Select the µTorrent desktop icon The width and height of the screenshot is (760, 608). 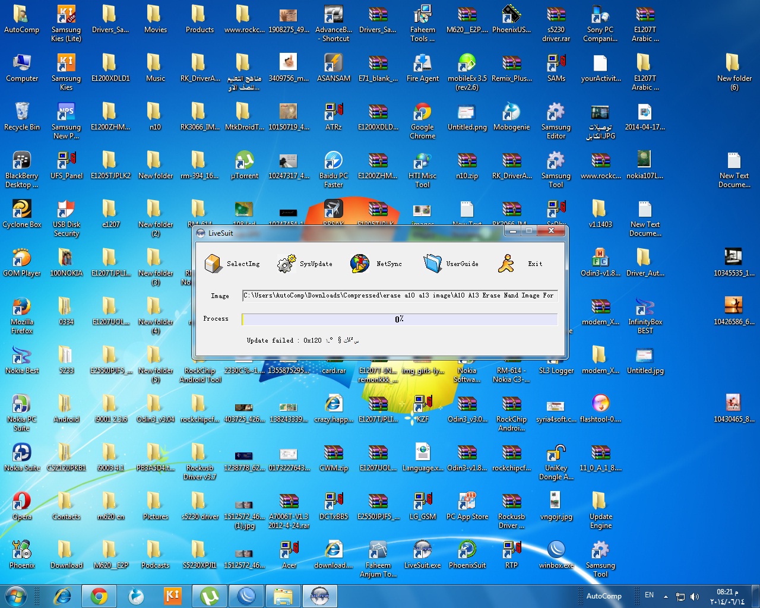click(x=245, y=165)
